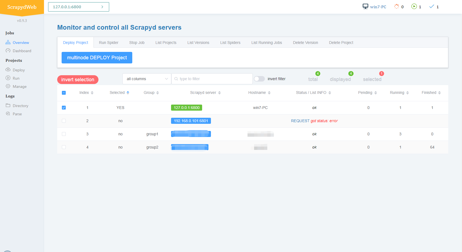Screen dimensions: 462x252
Task: Click the Run play-circle icon in sidebar
Action: (x=8, y=78)
